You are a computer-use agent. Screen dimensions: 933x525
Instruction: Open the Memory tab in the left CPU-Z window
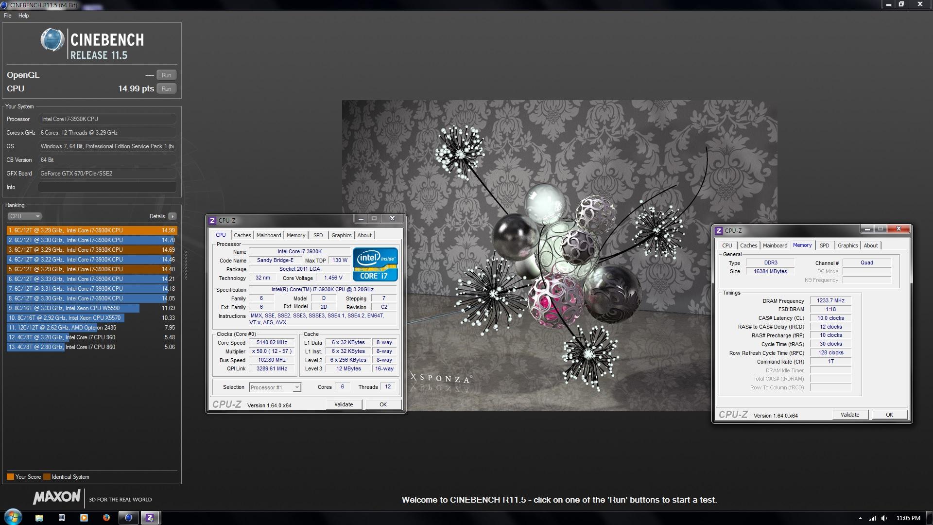(x=296, y=235)
